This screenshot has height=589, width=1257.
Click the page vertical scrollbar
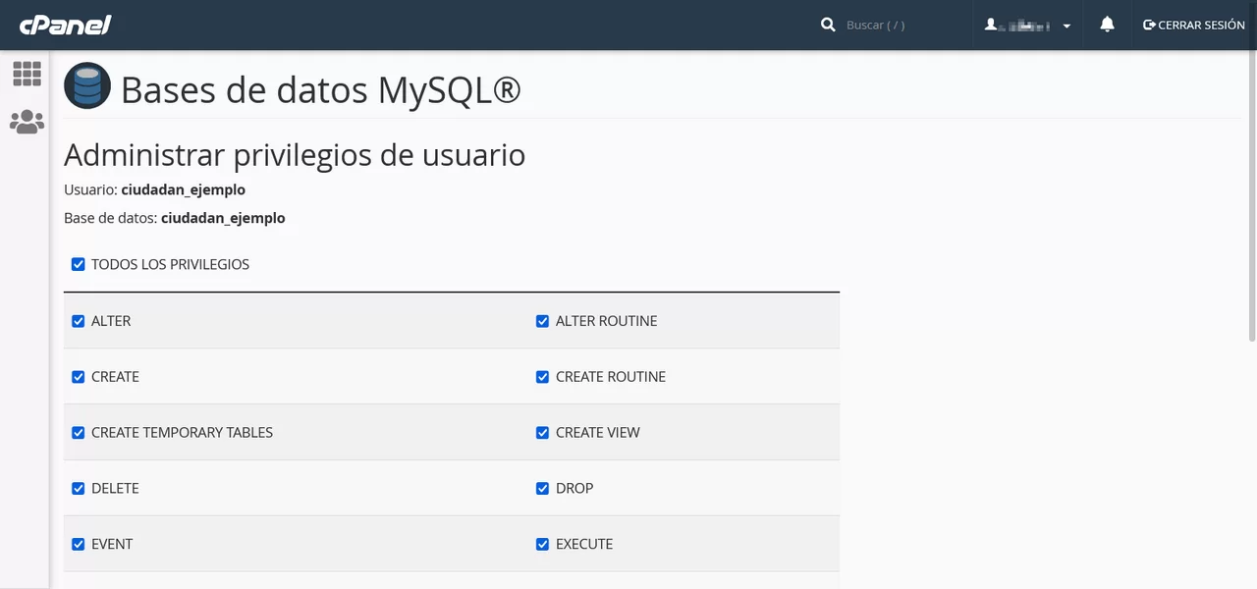pyautogui.click(x=1251, y=196)
